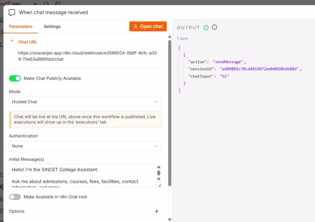Collapse the Chat URL section chevron
Image resolution: width=315 pixels, height=222 pixels.
pos(12,41)
